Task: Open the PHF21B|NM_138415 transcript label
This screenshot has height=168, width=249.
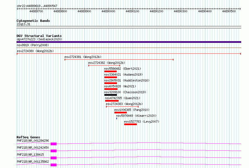Action: [x=30, y=155]
